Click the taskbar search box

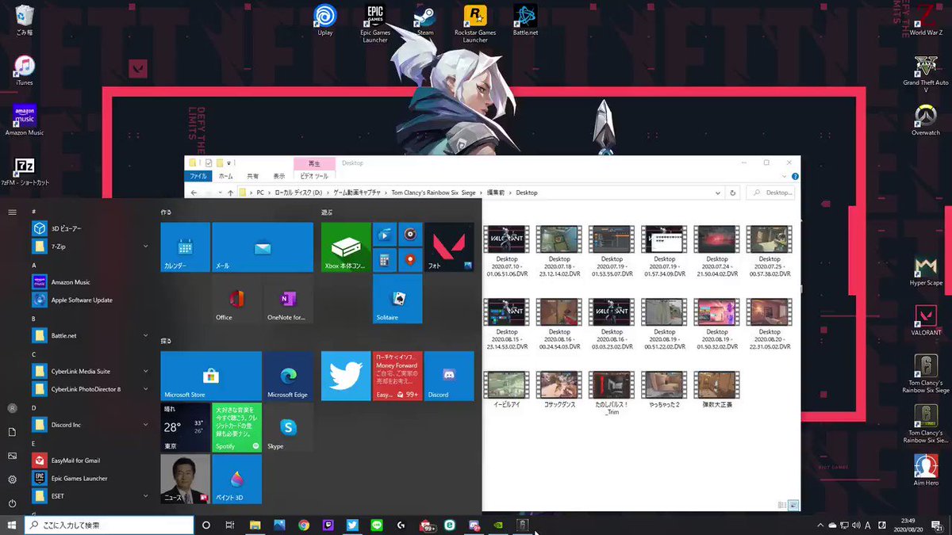109,525
